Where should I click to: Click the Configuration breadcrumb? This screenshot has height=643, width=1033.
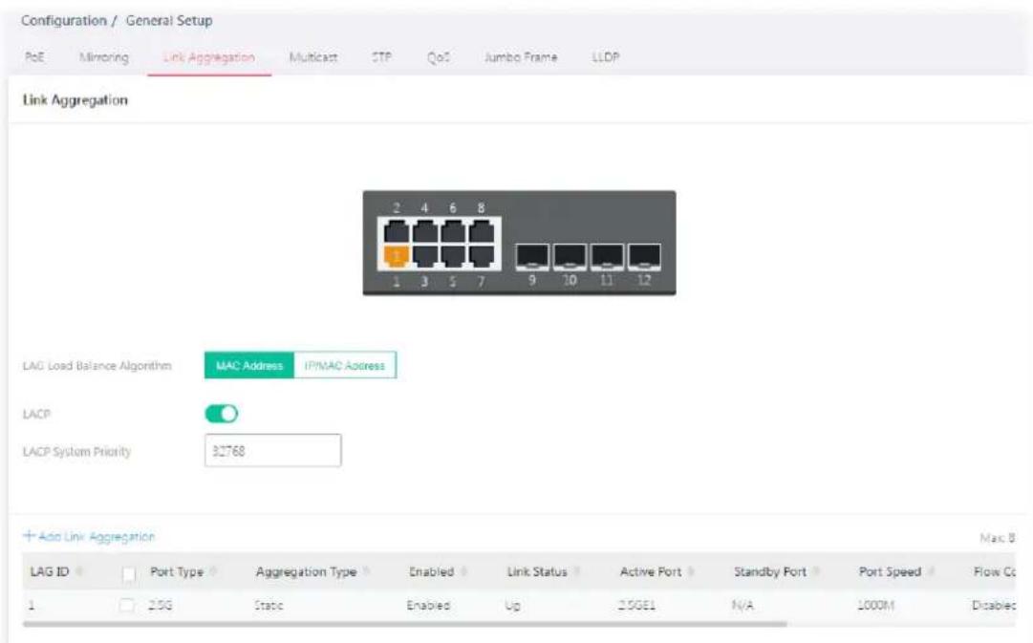(63, 20)
